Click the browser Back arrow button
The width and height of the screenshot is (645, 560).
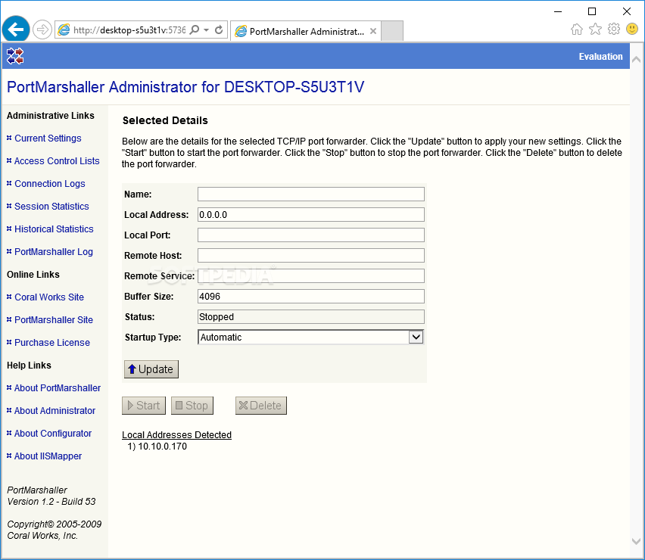point(16,30)
